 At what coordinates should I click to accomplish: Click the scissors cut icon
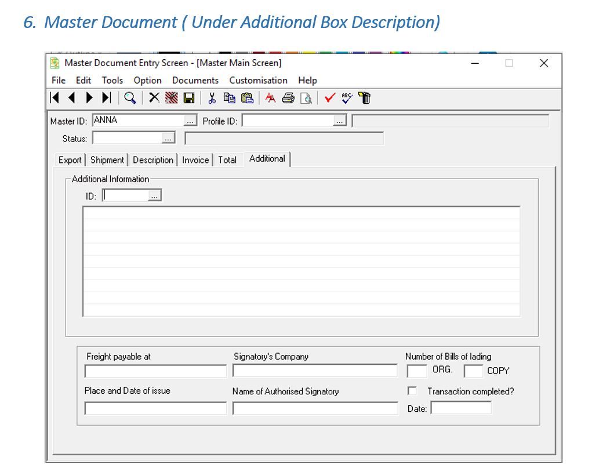coord(212,98)
